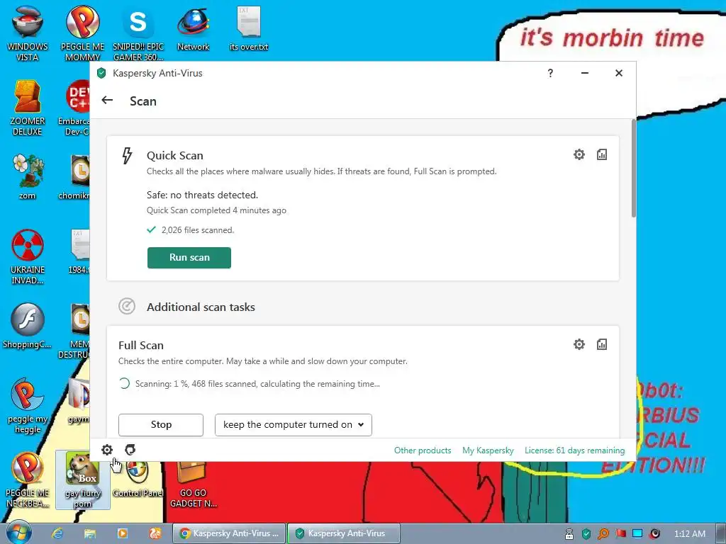This screenshot has height=544, width=726.
Task: Click Run scan for Quick Scan
Action: pyautogui.click(x=189, y=258)
